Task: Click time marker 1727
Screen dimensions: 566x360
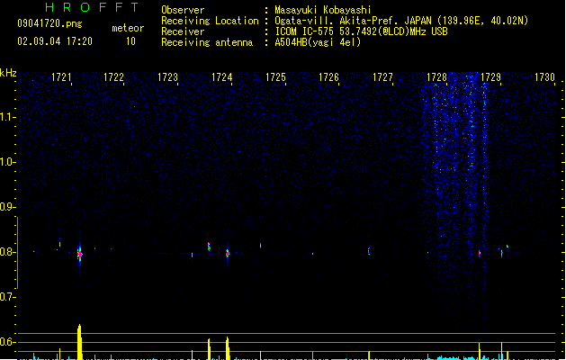Action: coord(382,77)
